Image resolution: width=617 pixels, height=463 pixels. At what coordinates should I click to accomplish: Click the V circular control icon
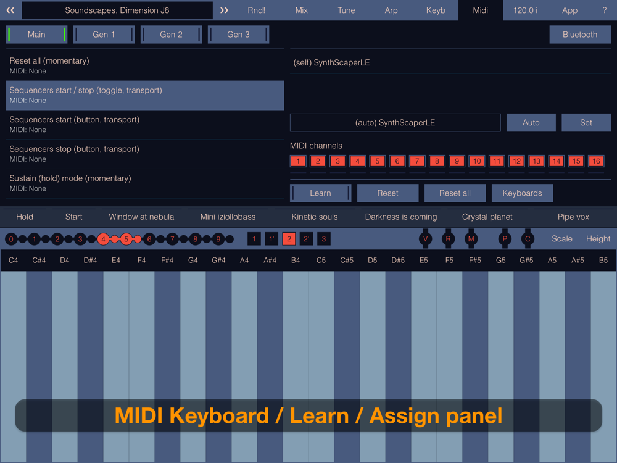click(425, 239)
